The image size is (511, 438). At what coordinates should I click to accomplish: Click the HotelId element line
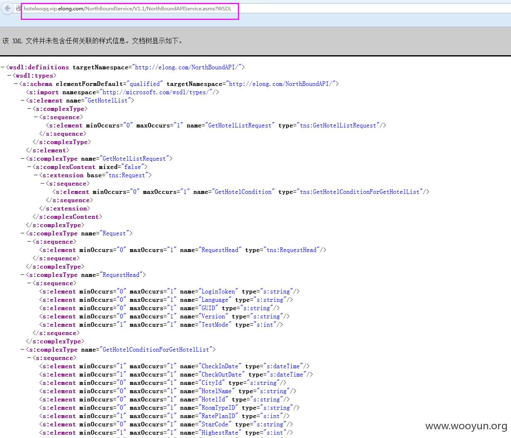(164, 399)
